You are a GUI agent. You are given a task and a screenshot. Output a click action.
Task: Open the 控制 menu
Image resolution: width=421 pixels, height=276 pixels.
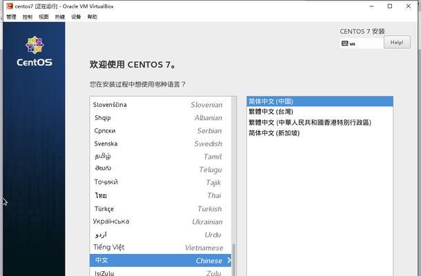coord(28,17)
